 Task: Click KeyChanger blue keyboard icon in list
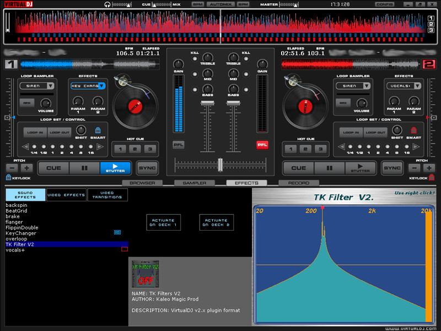pos(117,232)
